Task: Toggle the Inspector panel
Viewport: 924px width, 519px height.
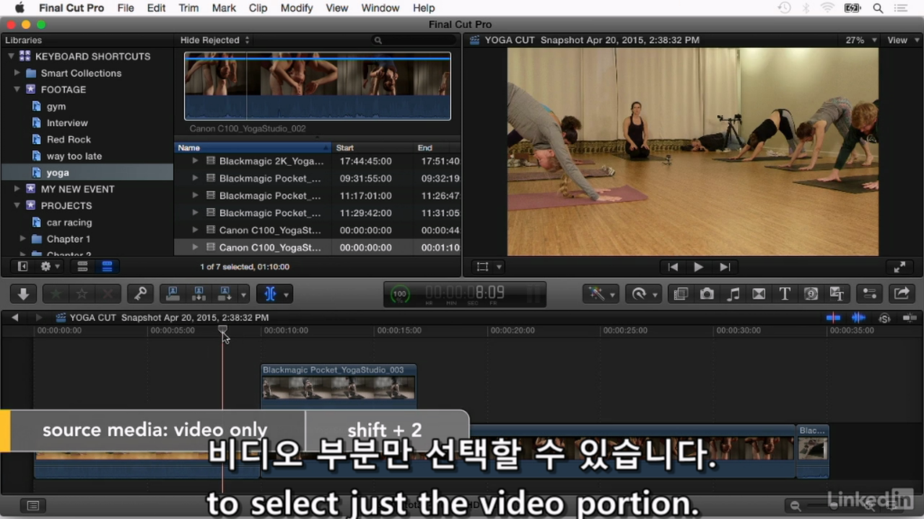Action: 870,293
